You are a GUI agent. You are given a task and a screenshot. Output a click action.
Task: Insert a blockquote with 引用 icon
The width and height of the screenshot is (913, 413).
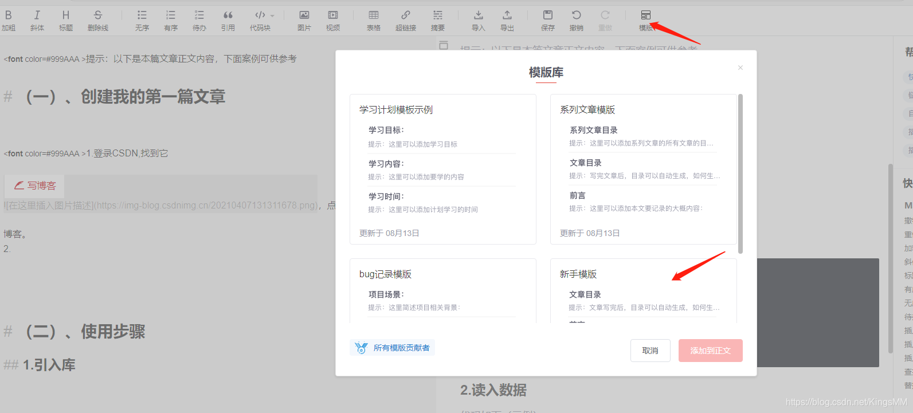[228, 20]
